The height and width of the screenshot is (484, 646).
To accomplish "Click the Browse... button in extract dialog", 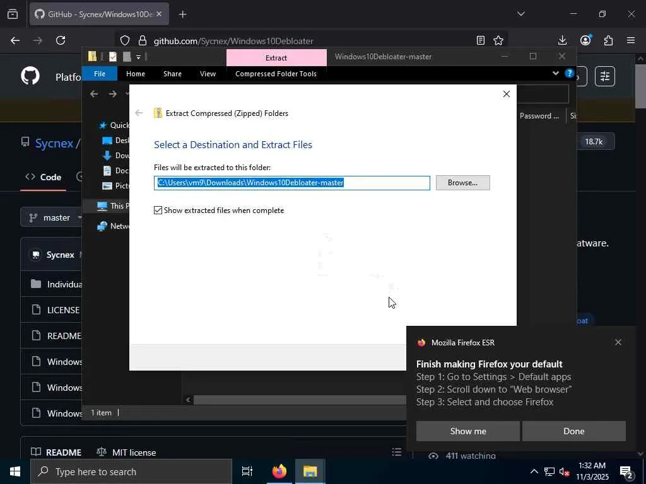I will 462,183.
